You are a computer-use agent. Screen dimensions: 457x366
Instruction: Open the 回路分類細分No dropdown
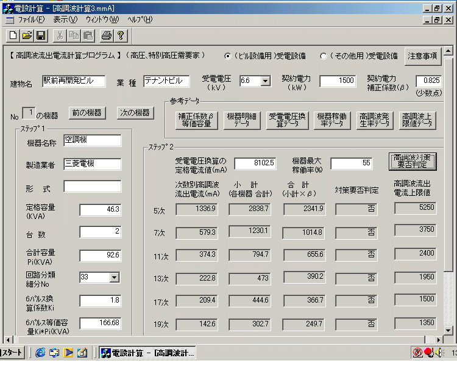114,278
